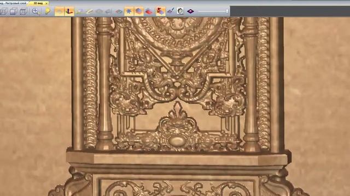The image size is (350, 196).
Task: Click the brush over plane icon
Action: (171, 11)
